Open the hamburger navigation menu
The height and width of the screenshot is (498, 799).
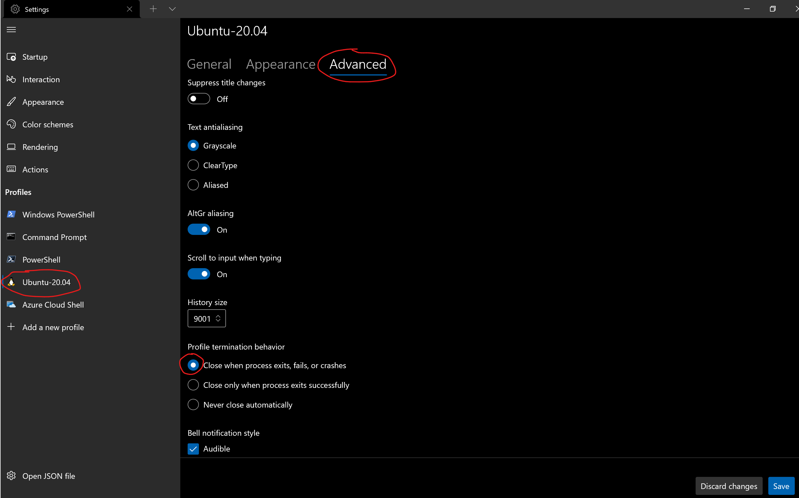(x=11, y=30)
